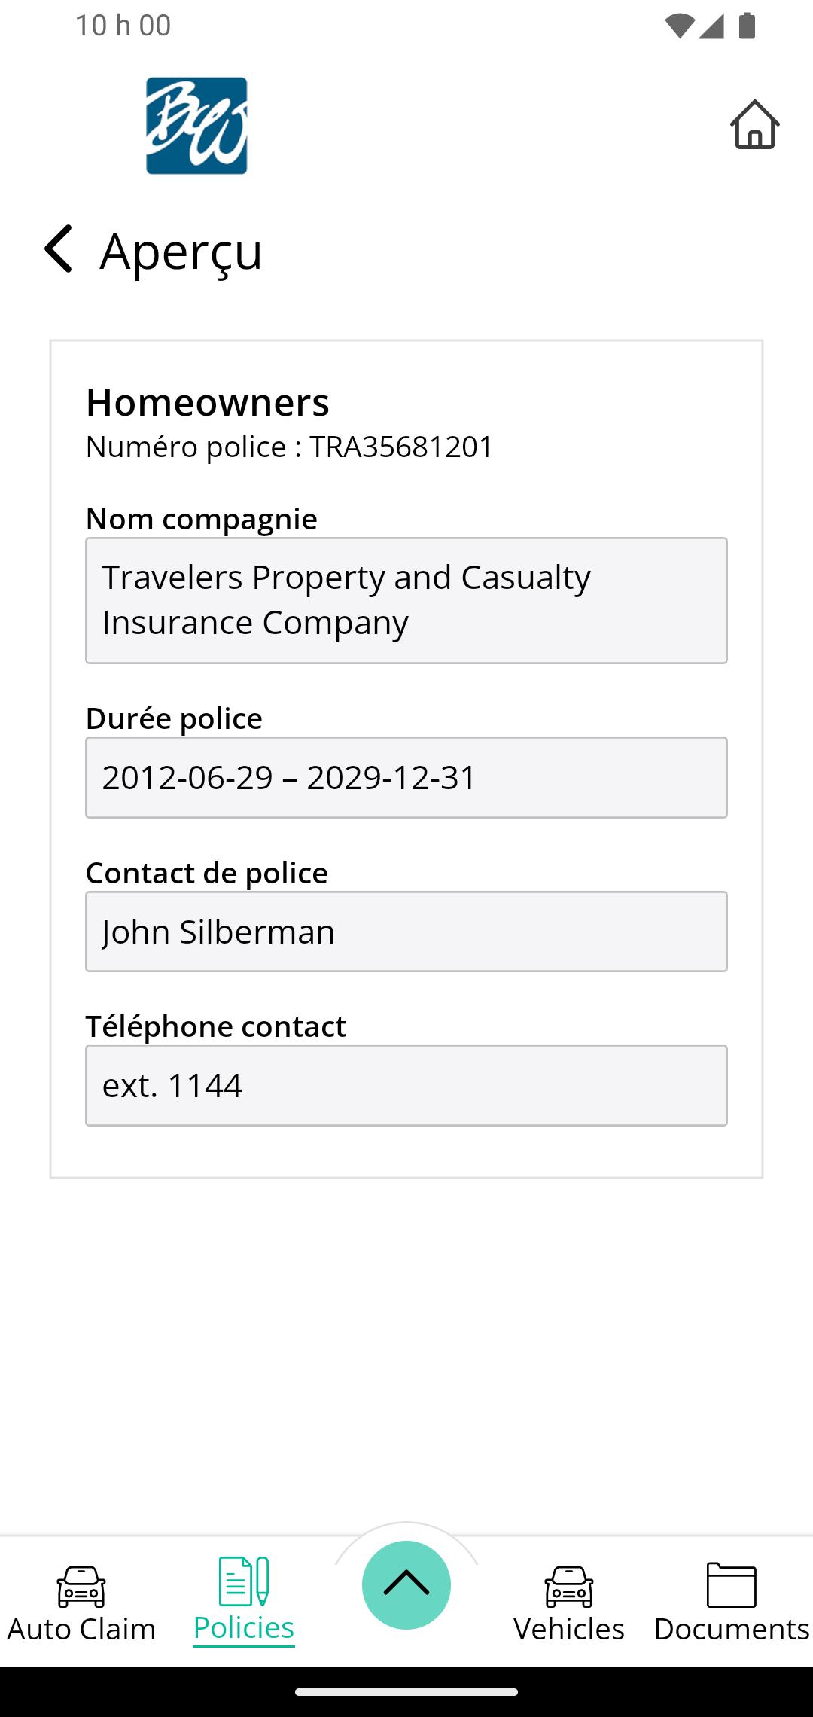Tap the Wi-Fi status icon
This screenshot has height=1717, width=813.
click(679, 26)
